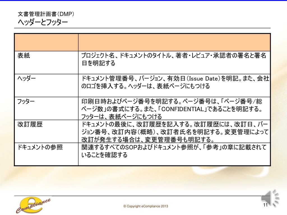
Task: Select the slide title ヘッダーとフッター
Action: [43, 22]
